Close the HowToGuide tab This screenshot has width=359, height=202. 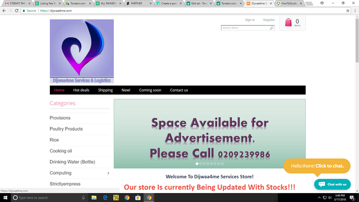[x=301, y=3]
